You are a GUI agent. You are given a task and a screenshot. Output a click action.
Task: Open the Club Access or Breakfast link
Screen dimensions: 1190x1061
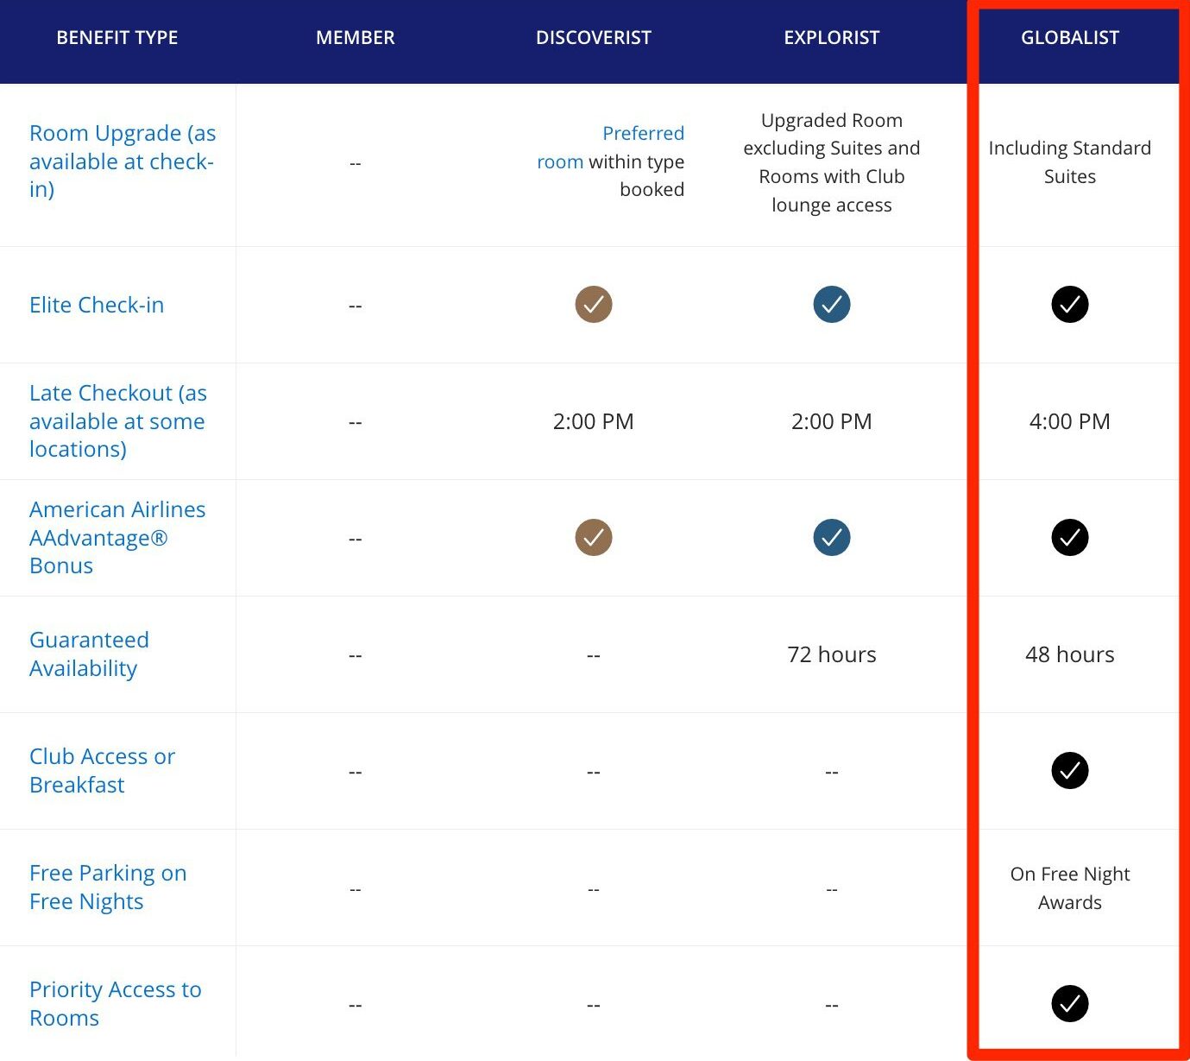102,770
